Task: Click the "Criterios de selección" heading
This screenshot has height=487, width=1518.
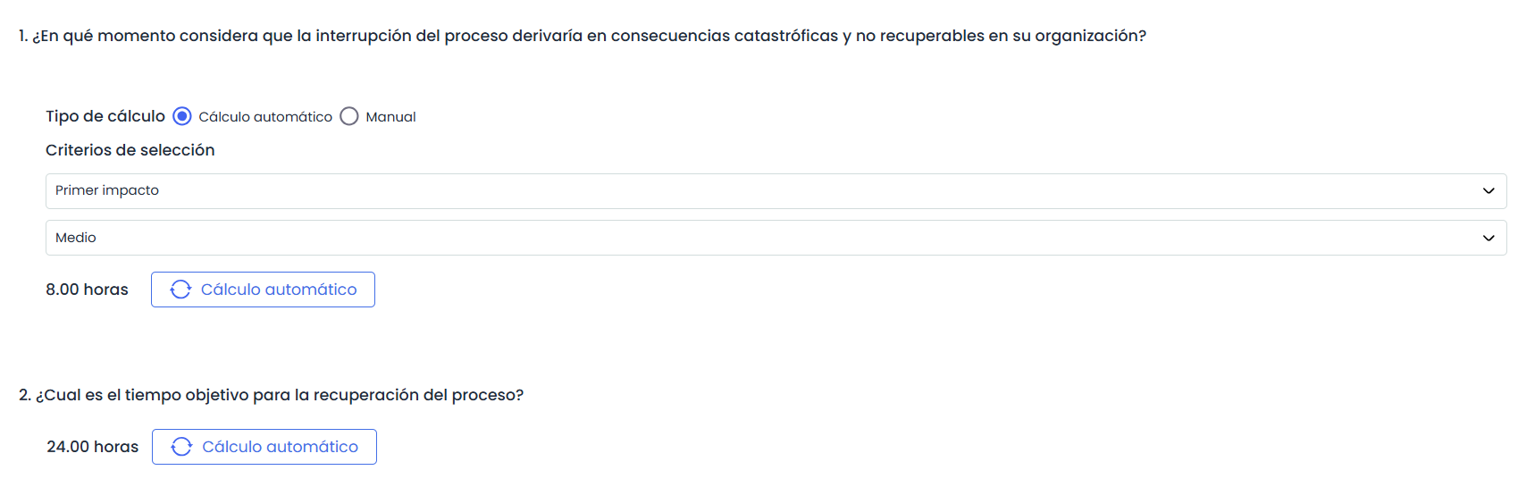Action: 130,150
